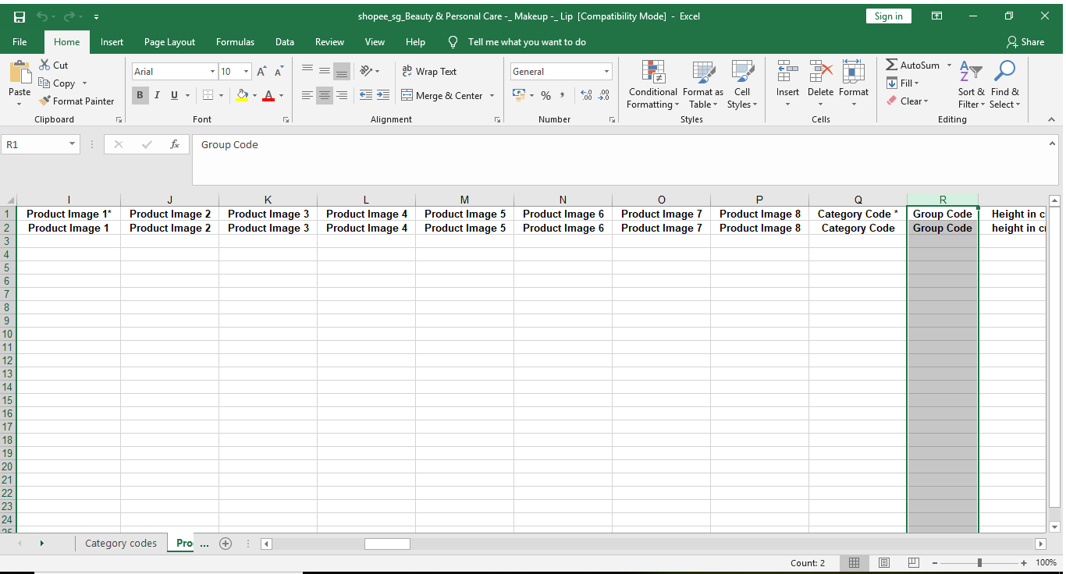Screen dimensions: 1066x574
Task: Decrease decimal places
Action: [x=604, y=95]
